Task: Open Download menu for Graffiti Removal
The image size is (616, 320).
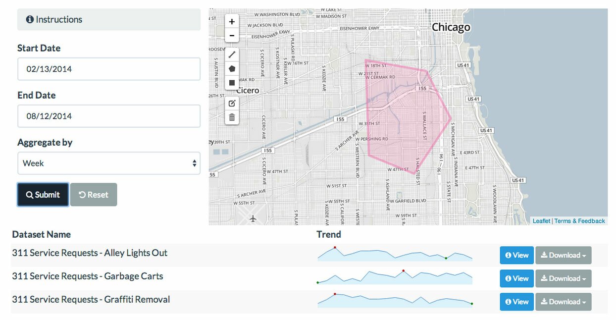Action: pos(564,302)
